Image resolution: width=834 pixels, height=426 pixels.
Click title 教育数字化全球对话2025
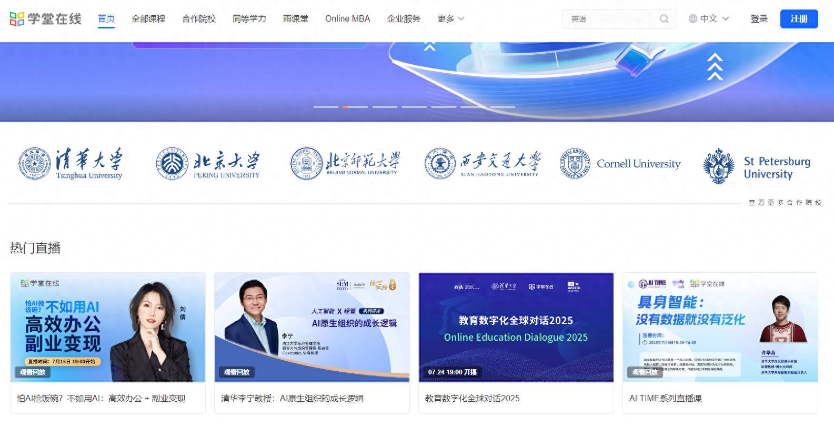coord(473,399)
